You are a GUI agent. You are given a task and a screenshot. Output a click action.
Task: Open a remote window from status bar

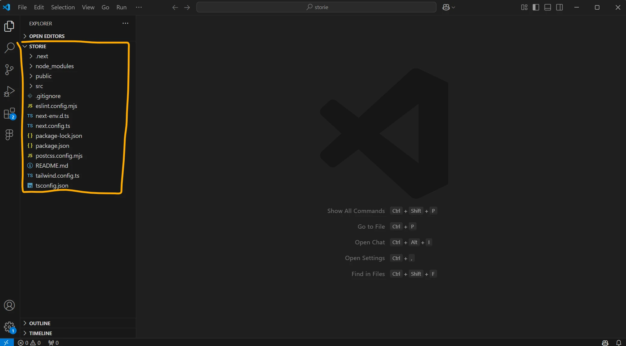(7, 343)
